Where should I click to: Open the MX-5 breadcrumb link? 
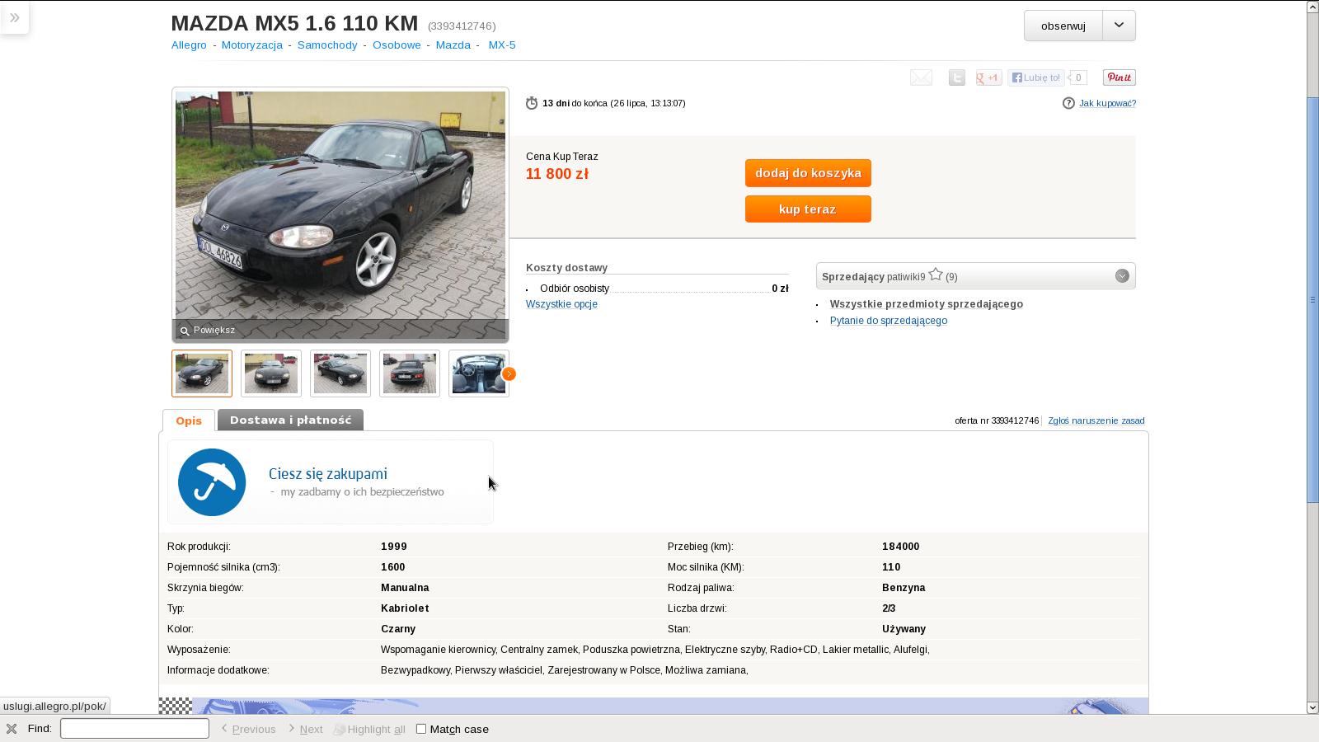(502, 45)
